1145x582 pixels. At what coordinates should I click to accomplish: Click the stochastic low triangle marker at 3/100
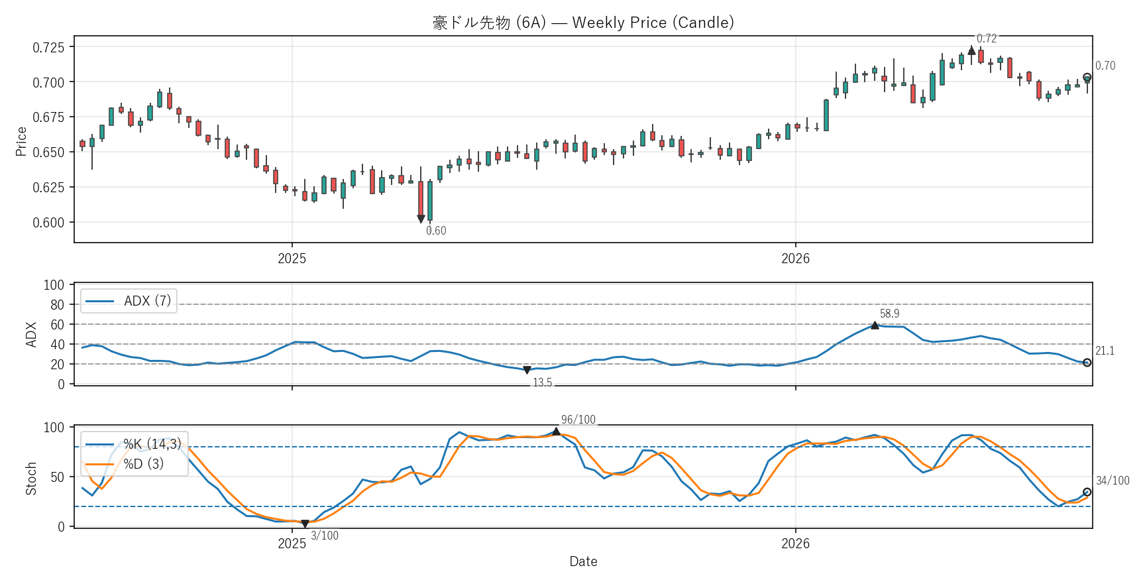305,524
